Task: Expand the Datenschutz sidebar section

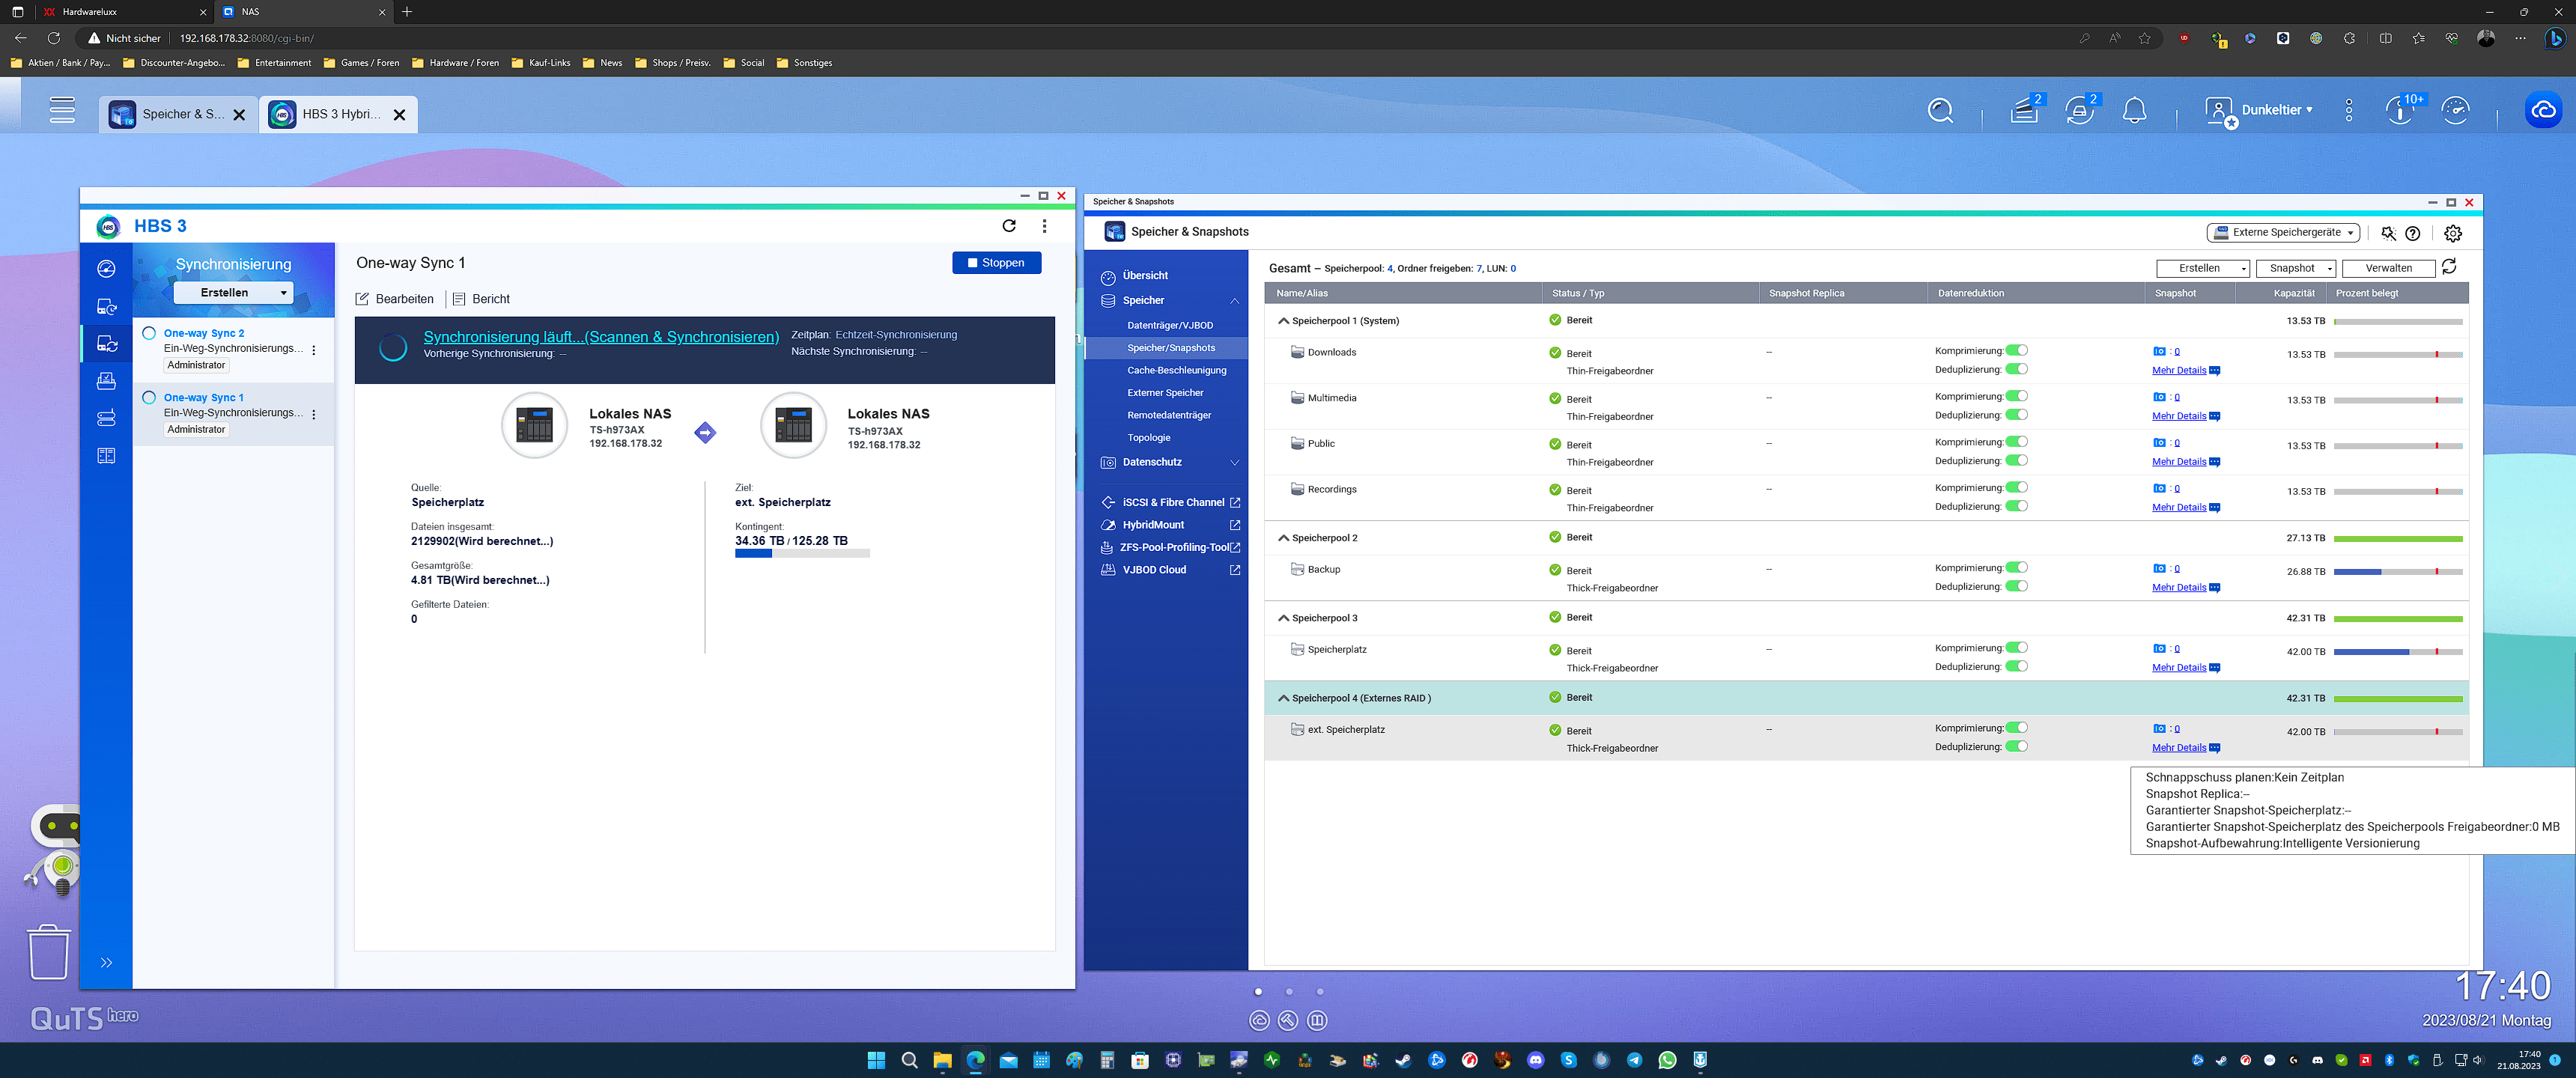Action: [1234, 462]
